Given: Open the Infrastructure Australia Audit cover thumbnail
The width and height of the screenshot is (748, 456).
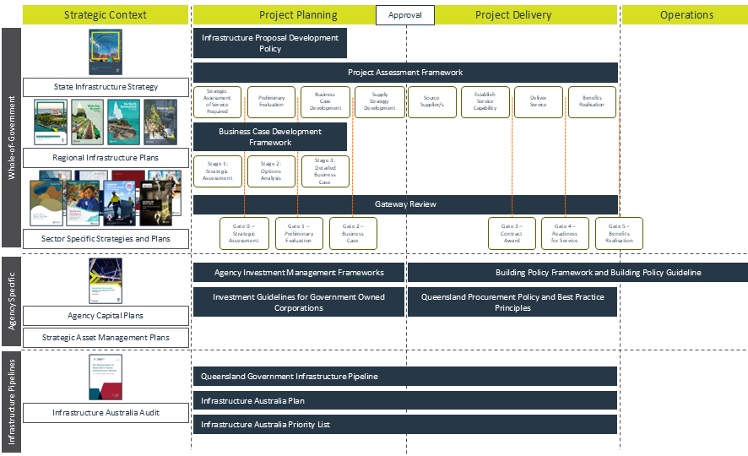Looking at the screenshot, I should [x=106, y=377].
